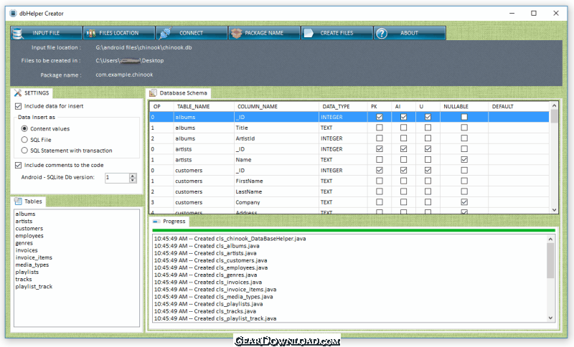Toggle Include data for insert checkbox
Image resolution: width=574 pixels, height=347 pixels.
(x=19, y=106)
